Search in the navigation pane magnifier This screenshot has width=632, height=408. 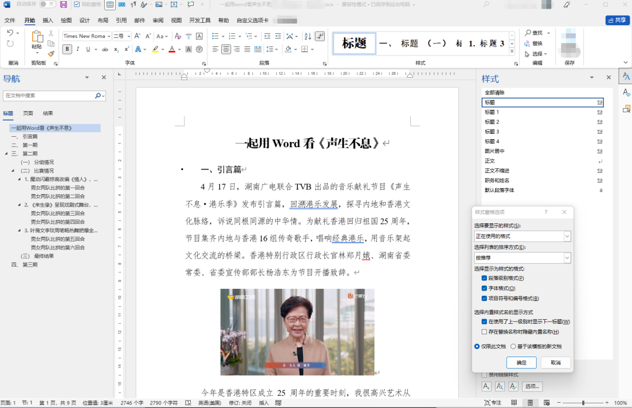(98, 95)
